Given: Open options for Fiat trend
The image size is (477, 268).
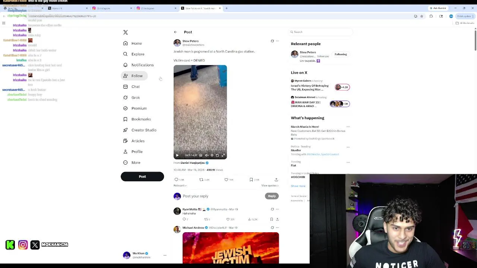Looking at the screenshot, I should pos(348,162).
